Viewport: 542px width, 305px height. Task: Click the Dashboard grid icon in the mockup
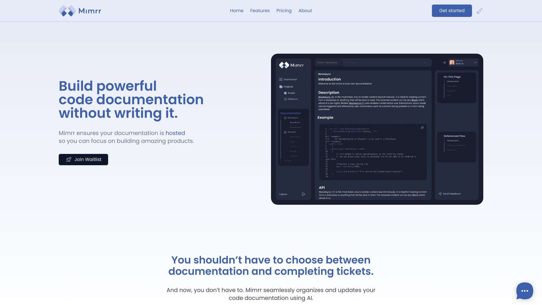(x=281, y=79)
